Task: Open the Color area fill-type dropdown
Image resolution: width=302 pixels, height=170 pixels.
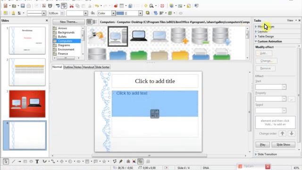Action: [x=113, y=13]
